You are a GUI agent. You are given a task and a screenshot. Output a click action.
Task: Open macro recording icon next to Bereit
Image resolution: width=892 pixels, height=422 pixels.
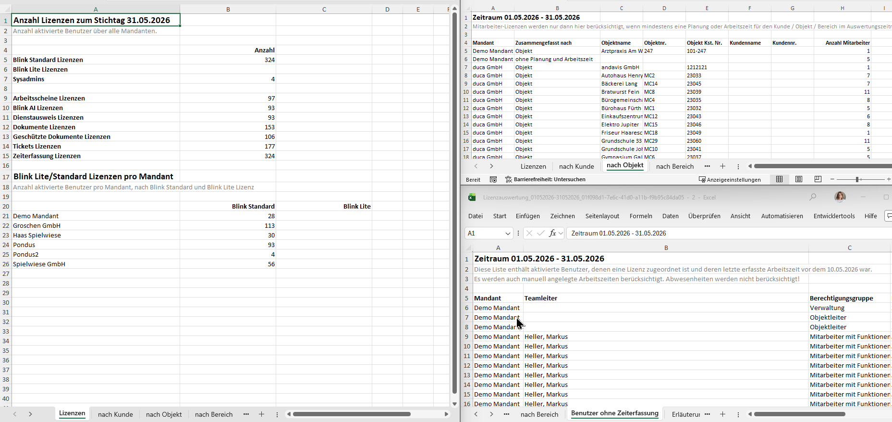(x=493, y=179)
